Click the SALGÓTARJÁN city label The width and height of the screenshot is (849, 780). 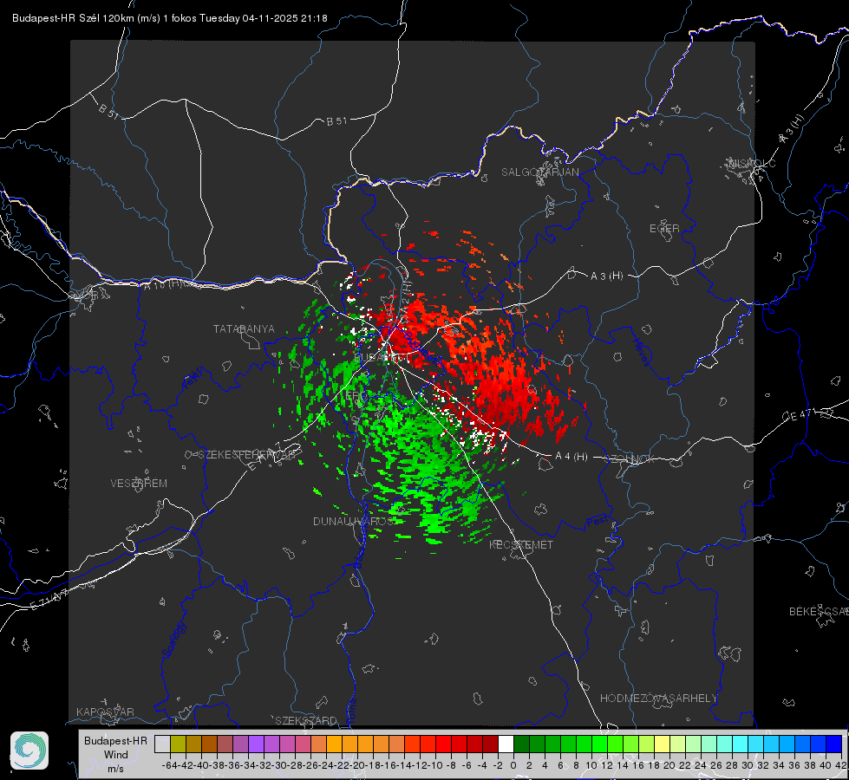pyautogui.click(x=539, y=172)
